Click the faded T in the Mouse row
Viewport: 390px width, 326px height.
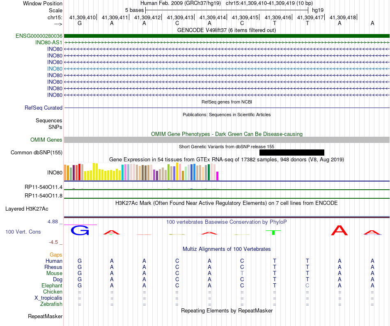[x=242, y=273]
